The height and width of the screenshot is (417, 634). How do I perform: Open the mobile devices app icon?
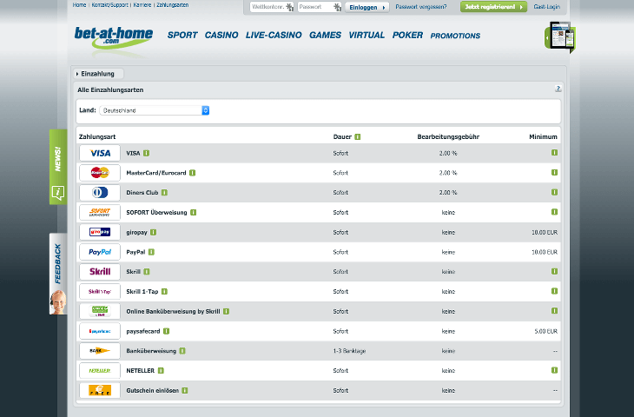point(560,37)
